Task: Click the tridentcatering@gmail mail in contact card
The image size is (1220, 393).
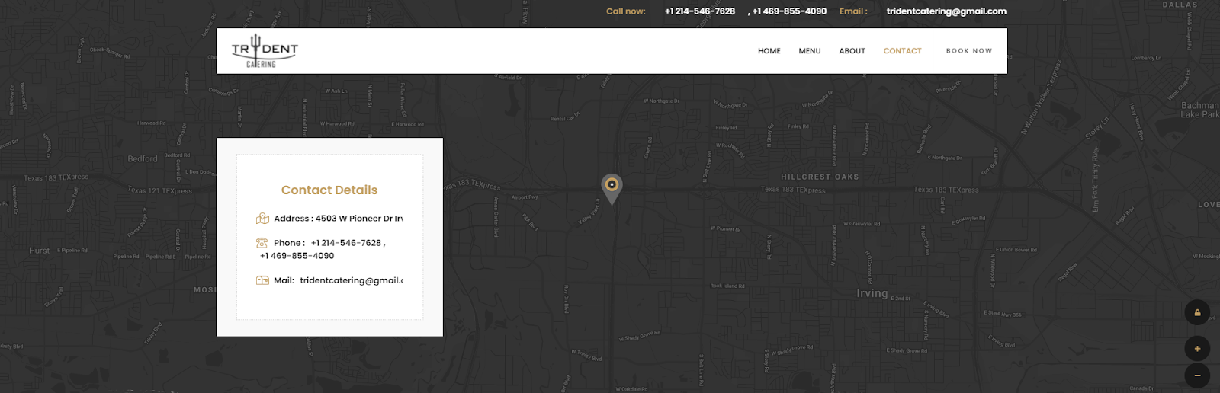Action: click(x=352, y=280)
